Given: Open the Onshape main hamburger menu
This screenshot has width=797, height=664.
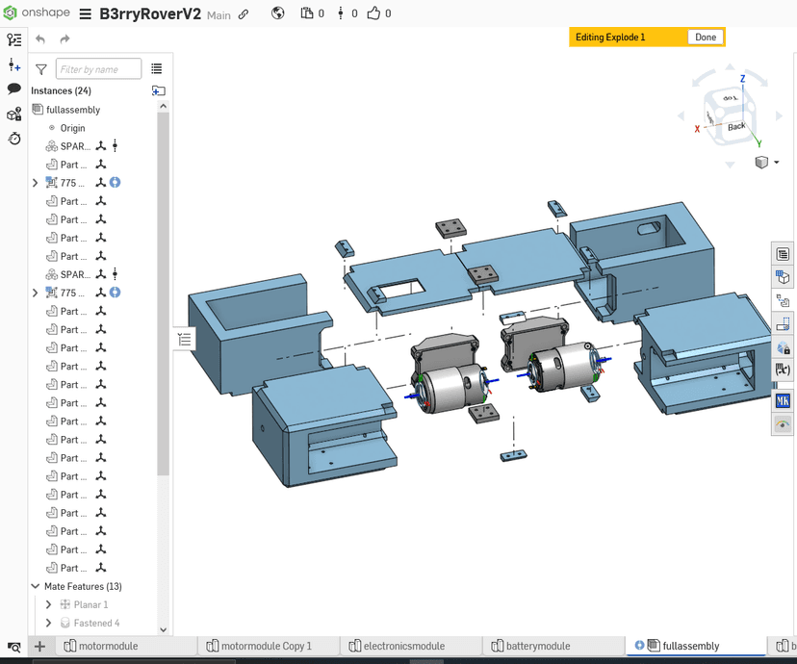Looking at the screenshot, I should tap(85, 14).
